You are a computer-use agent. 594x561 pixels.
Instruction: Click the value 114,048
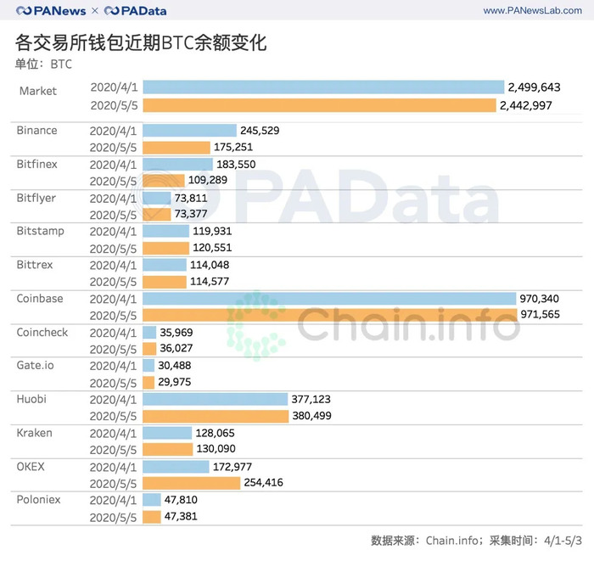point(210,265)
